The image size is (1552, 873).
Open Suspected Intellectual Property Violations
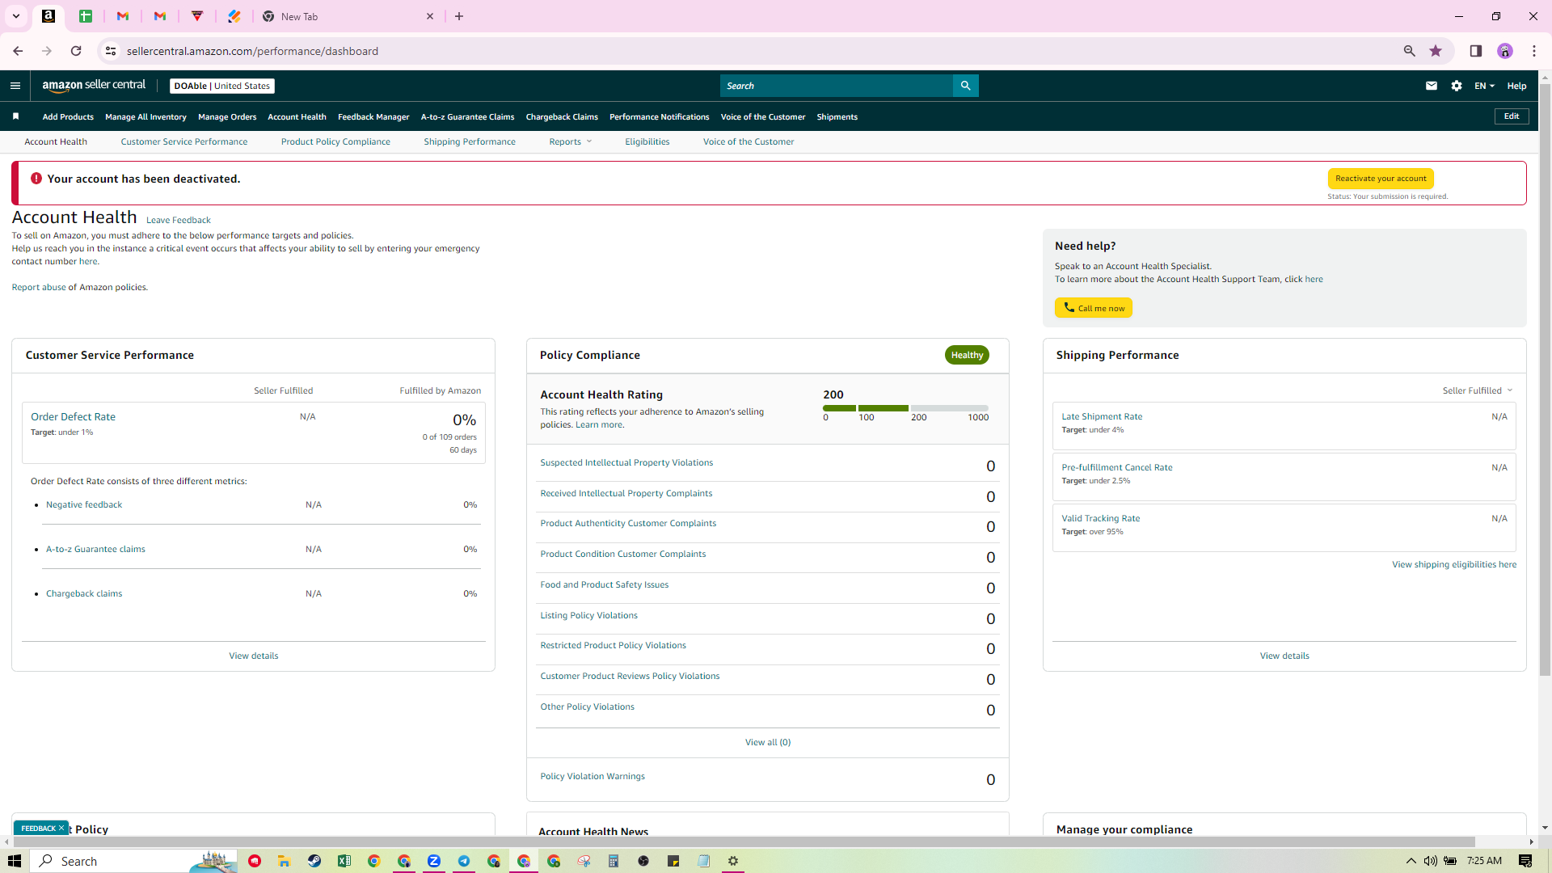[x=626, y=462]
